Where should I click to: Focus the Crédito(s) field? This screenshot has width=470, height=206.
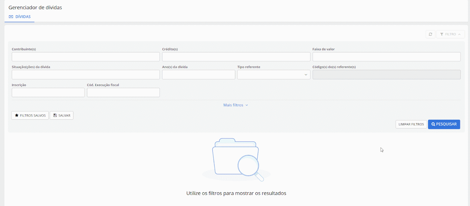coord(236,57)
